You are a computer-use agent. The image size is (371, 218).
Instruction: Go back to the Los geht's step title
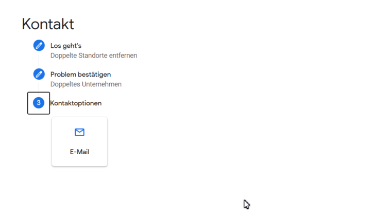click(x=66, y=46)
